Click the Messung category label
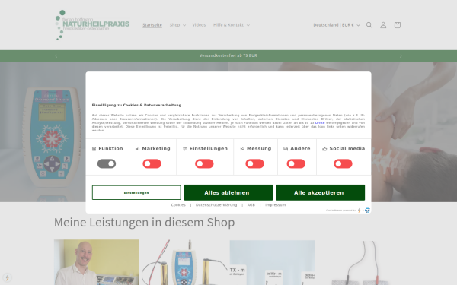This screenshot has width=457, height=285. click(x=259, y=149)
